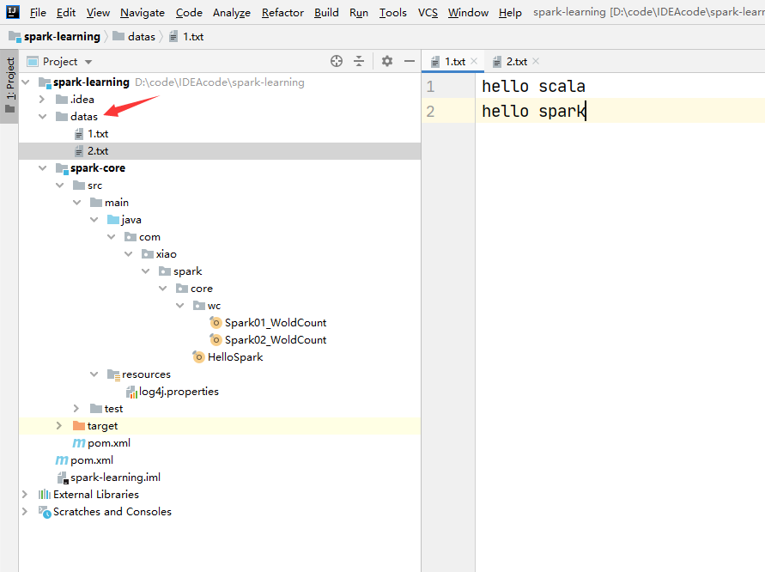Open the Edit menu

click(66, 12)
